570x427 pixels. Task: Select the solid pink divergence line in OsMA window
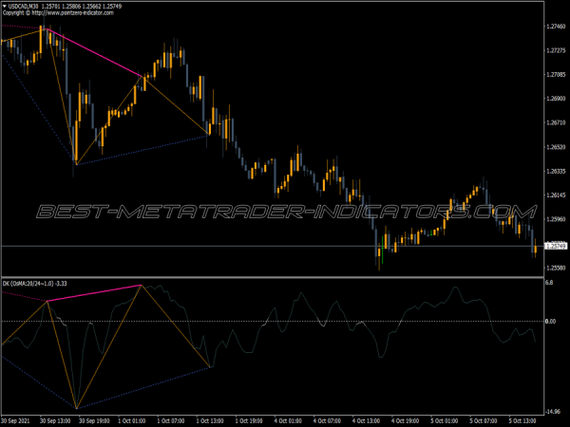click(x=94, y=293)
